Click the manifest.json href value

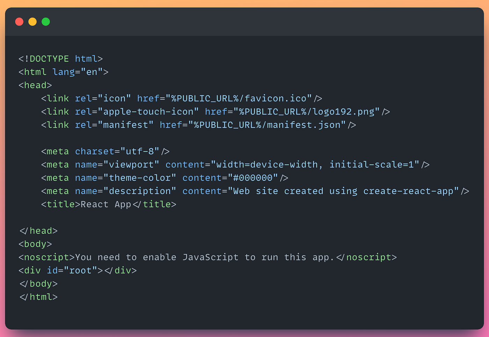[x=267, y=125]
